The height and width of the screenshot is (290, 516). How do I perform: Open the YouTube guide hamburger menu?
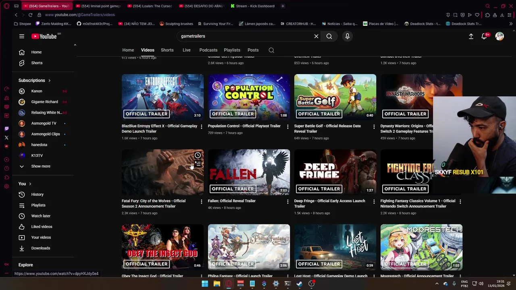(22, 36)
